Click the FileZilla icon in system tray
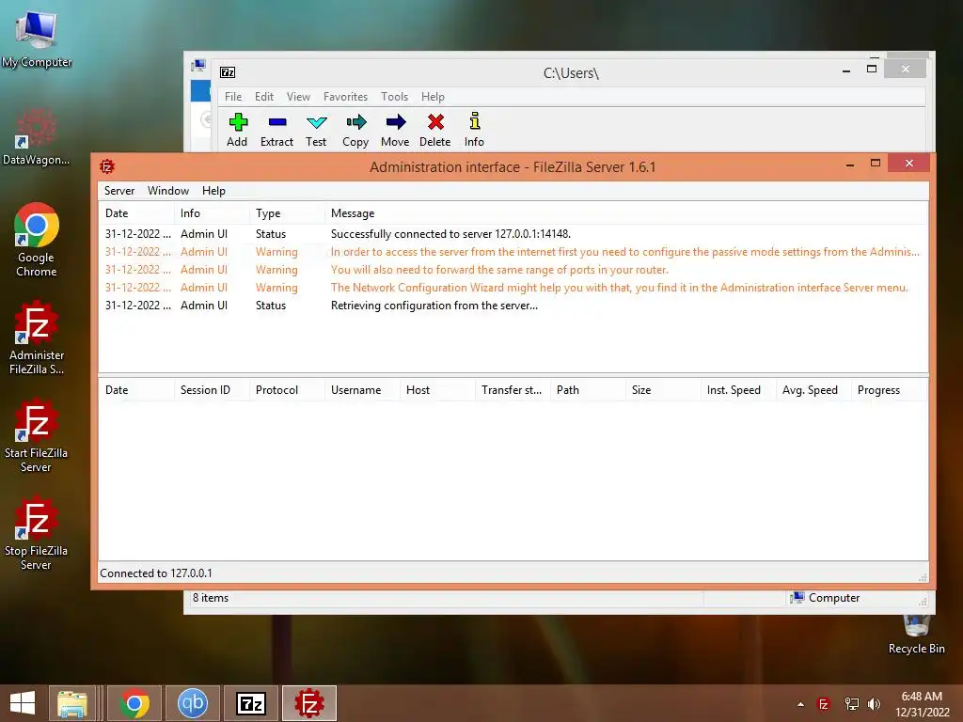 [824, 704]
